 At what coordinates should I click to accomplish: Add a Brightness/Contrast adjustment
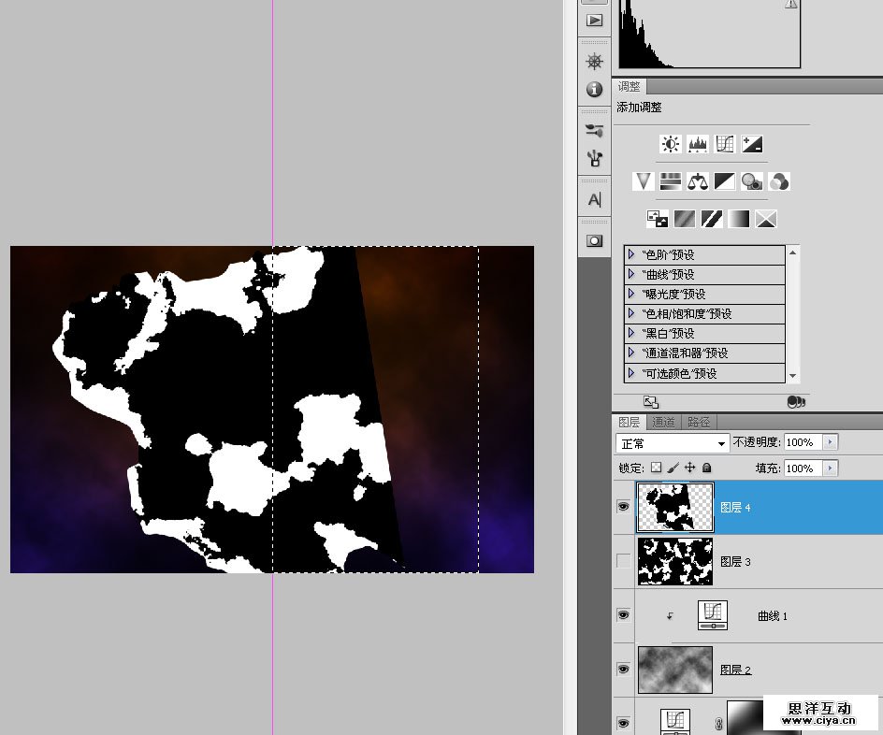[671, 144]
